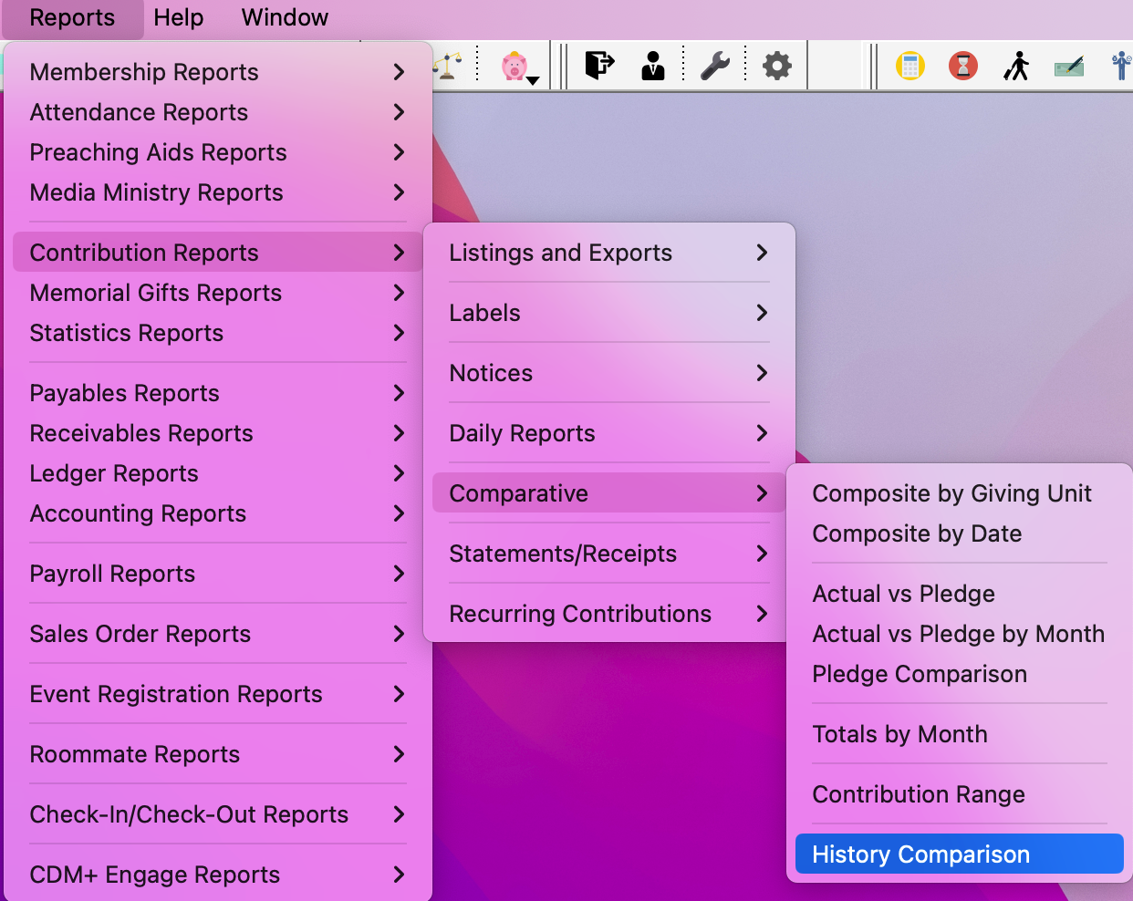Click the check and pen icon
The image size is (1133, 901).
1069,66
